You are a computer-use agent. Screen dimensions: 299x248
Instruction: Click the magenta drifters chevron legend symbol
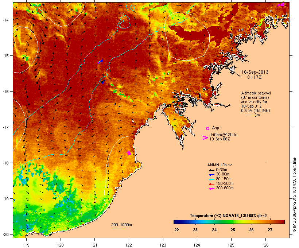pos(205,138)
